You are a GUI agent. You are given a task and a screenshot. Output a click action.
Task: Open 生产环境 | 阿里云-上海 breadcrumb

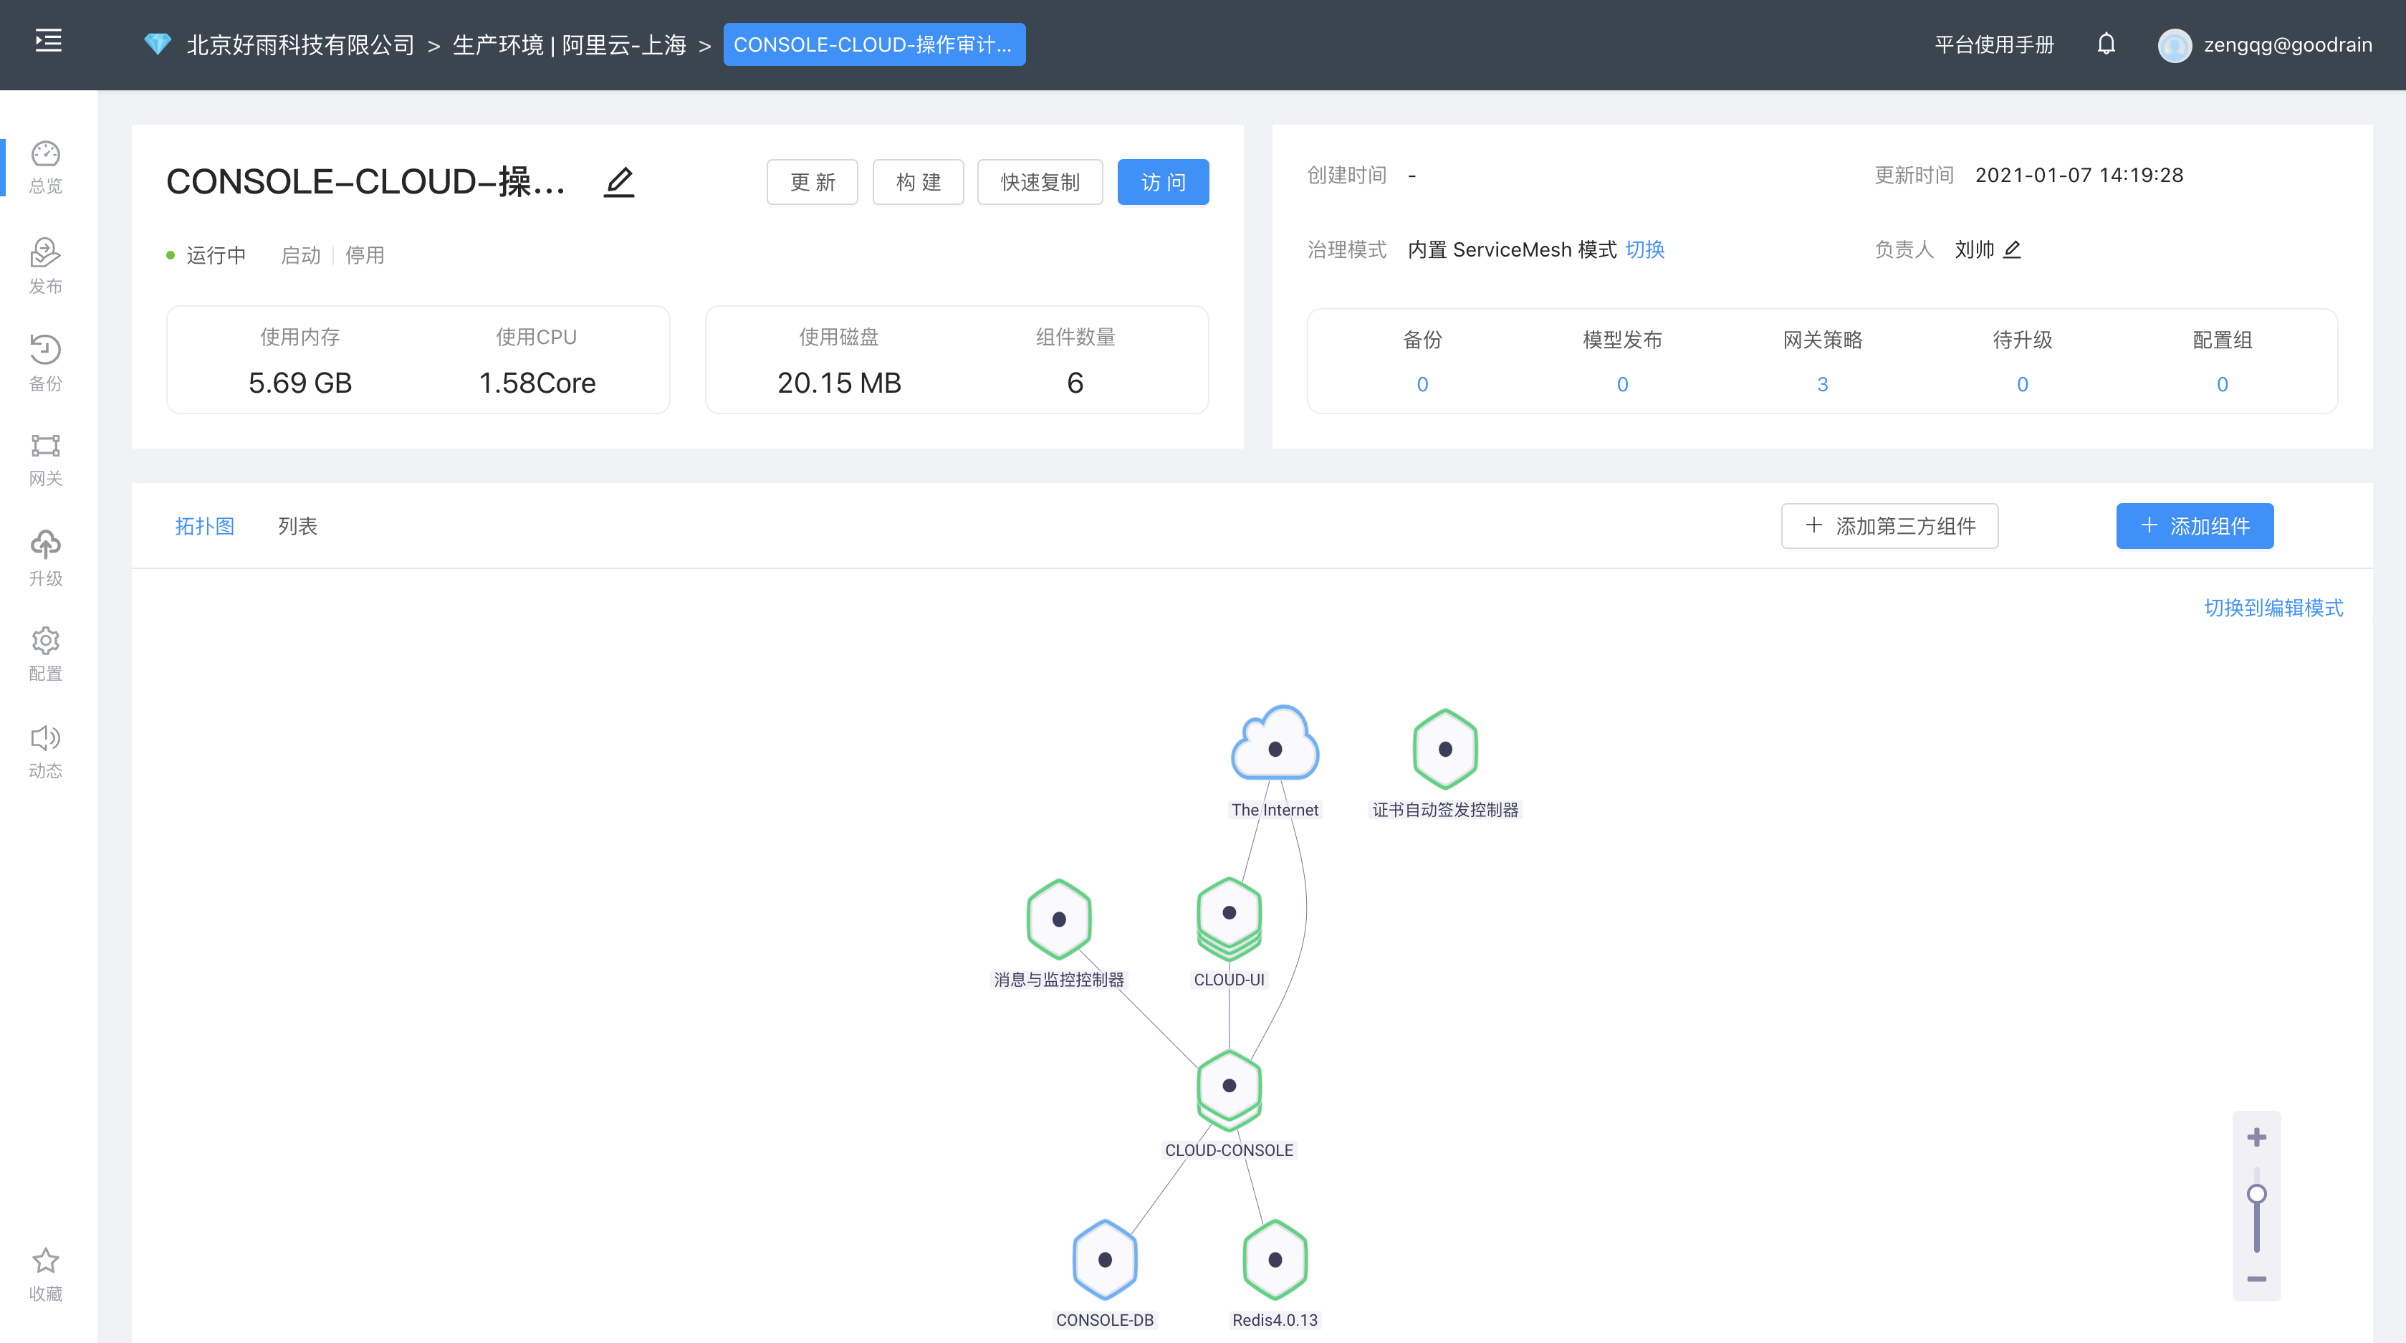click(569, 45)
